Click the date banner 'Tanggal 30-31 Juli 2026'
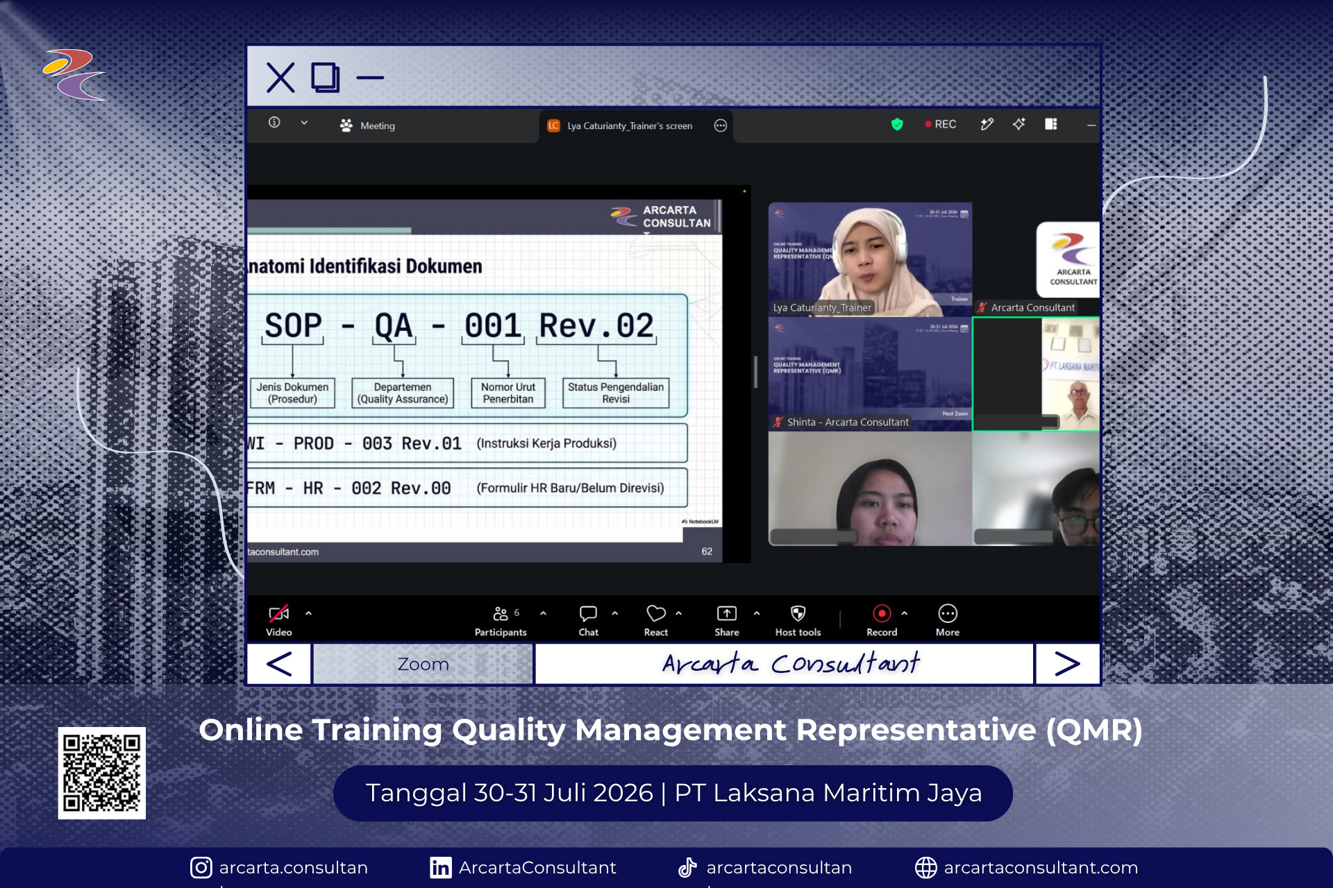This screenshot has height=888, width=1333. coord(510,792)
